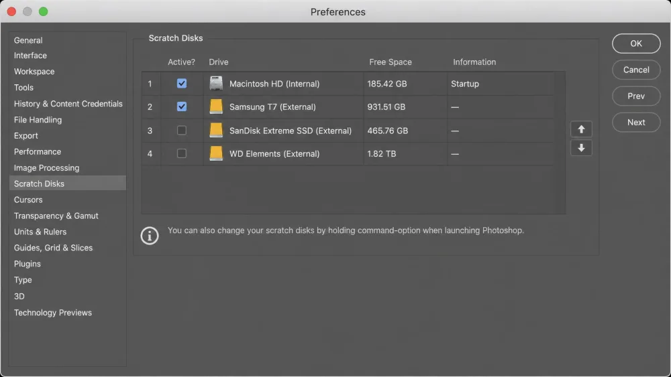
Task: Uncheck Samsung T7 active checkbox
Action: 182,106
